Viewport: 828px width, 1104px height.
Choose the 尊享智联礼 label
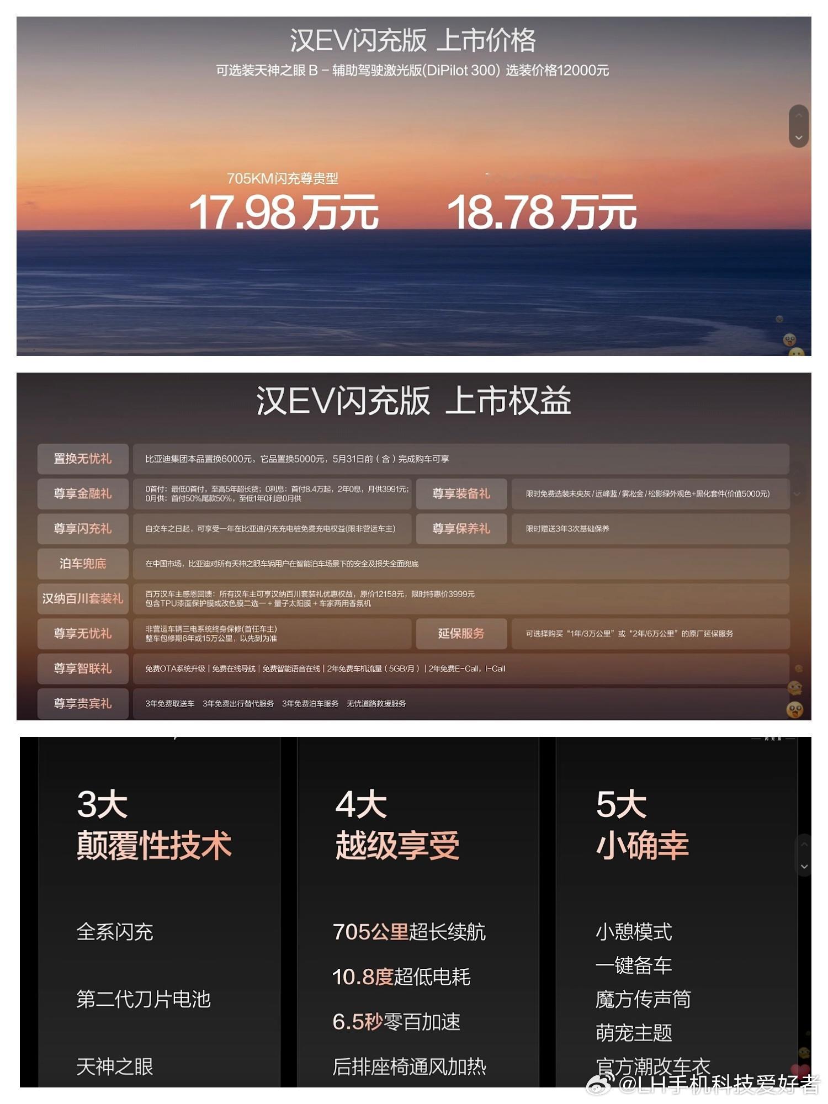(x=83, y=668)
